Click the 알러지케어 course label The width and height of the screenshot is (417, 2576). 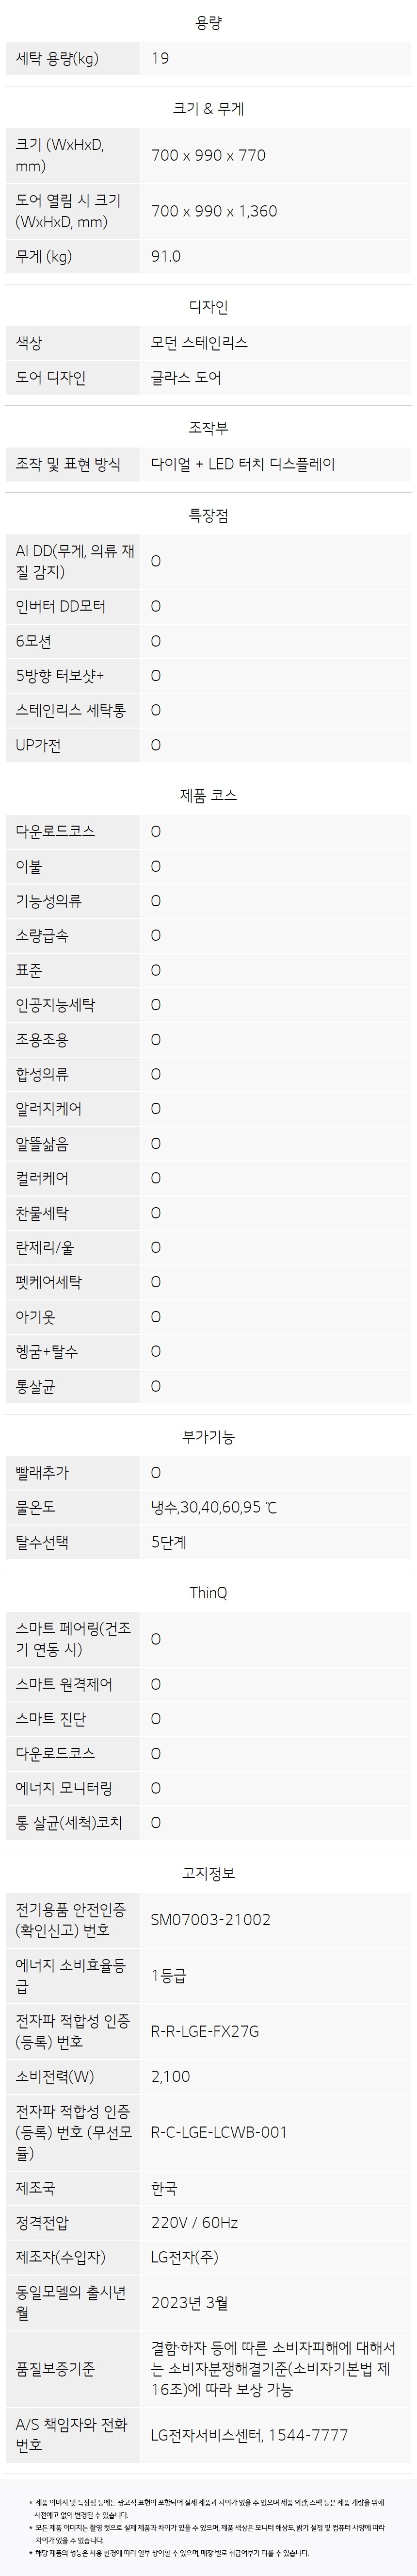49,1109
